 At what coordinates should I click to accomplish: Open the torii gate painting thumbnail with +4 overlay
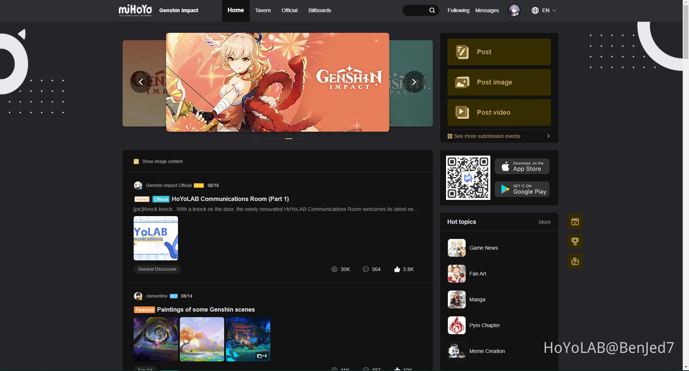pos(248,339)
